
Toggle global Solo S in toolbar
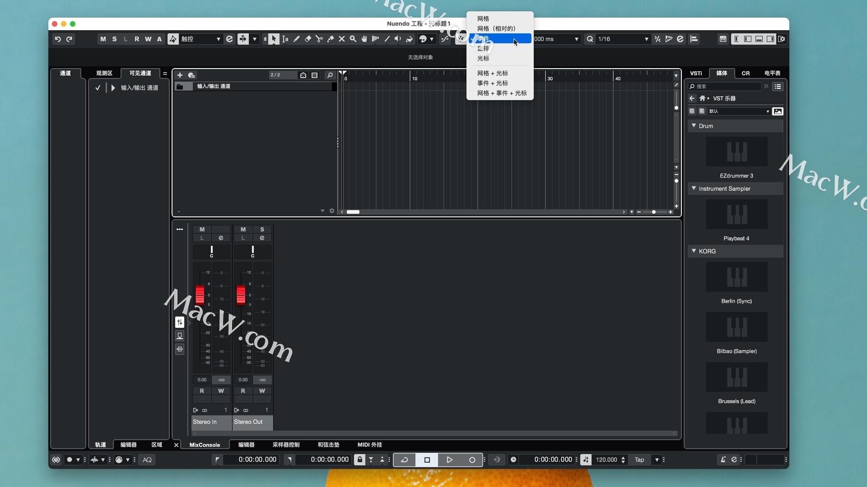114,39
